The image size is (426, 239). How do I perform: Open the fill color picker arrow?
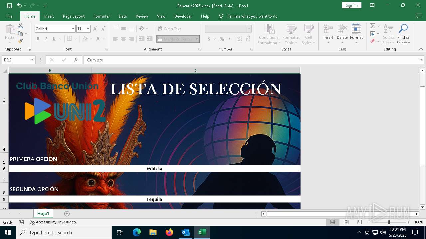(91, 39)
